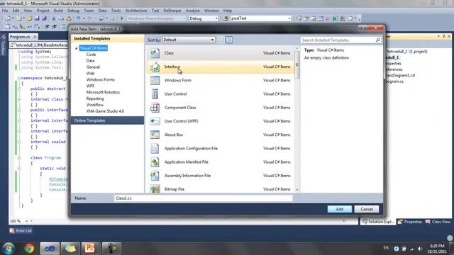Open Google Chrome from taskbar

pyautogui.click(x=29, y=249)
